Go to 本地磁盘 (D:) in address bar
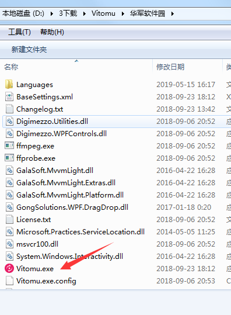 click(x=23, y=13)
